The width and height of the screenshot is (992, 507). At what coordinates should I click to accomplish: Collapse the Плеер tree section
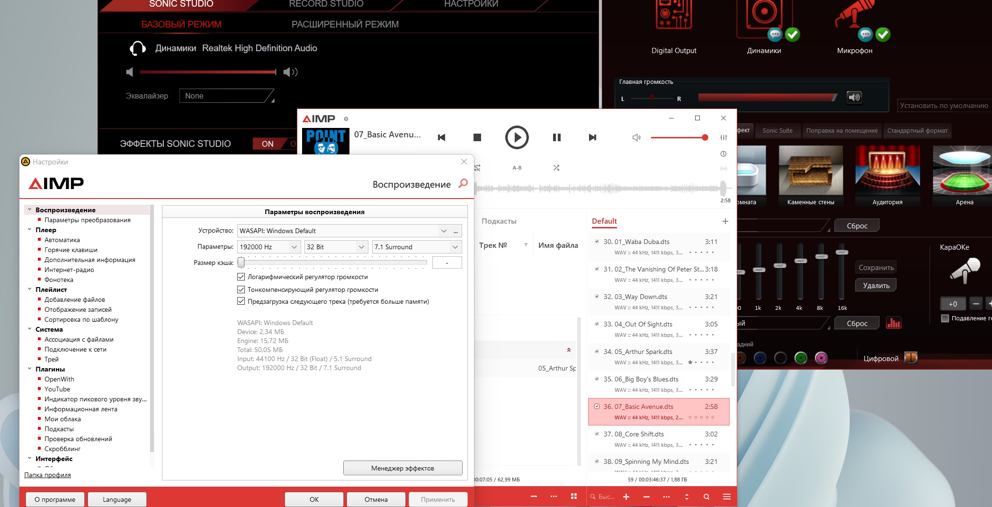pyautogui.click(x=29, y=229)
